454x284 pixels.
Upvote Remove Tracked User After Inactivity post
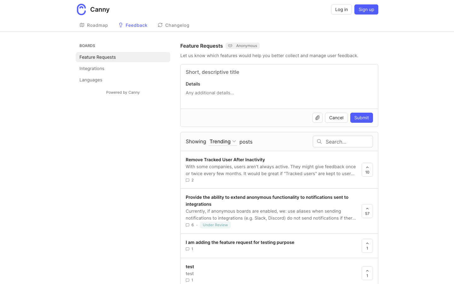tap(367, 170)
